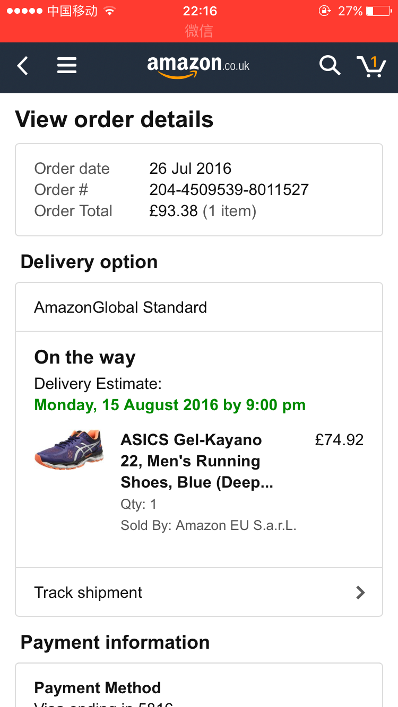
Task: Return to WeChat via red status bar
Action: click(199, 31)
